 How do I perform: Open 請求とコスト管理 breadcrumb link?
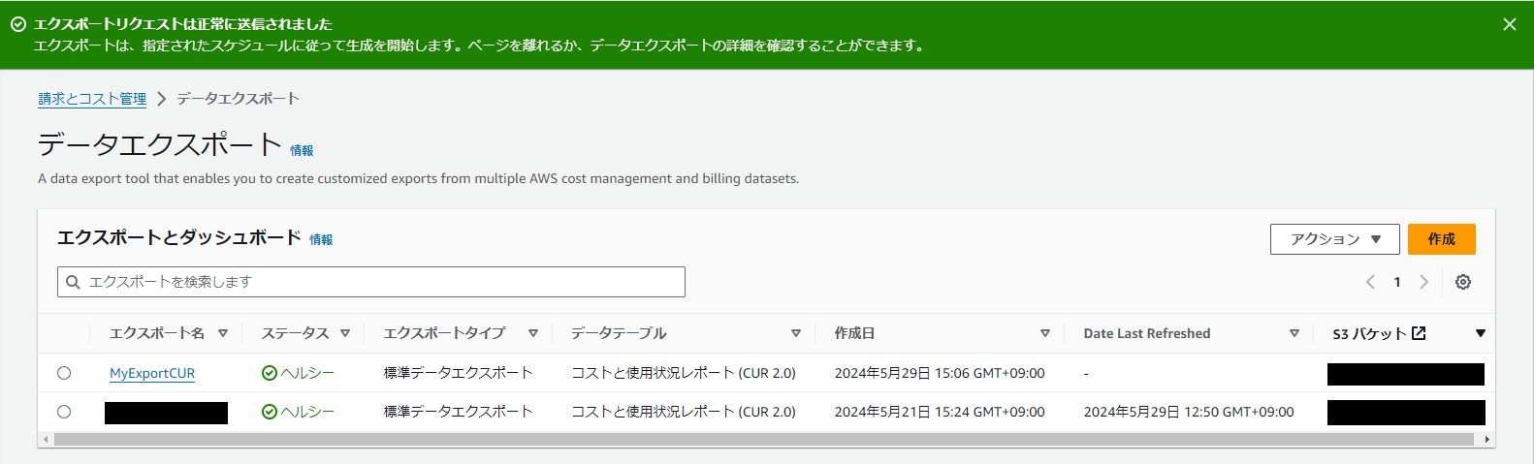coord(92,99)
